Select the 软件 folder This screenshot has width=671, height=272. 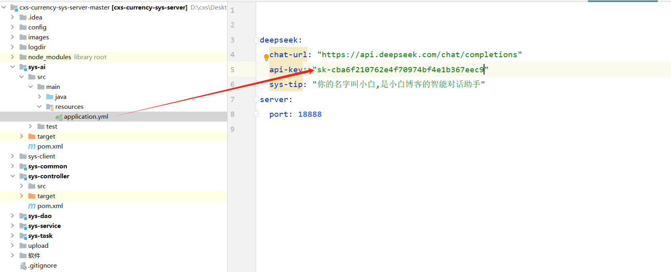click(x=34, y=255)
